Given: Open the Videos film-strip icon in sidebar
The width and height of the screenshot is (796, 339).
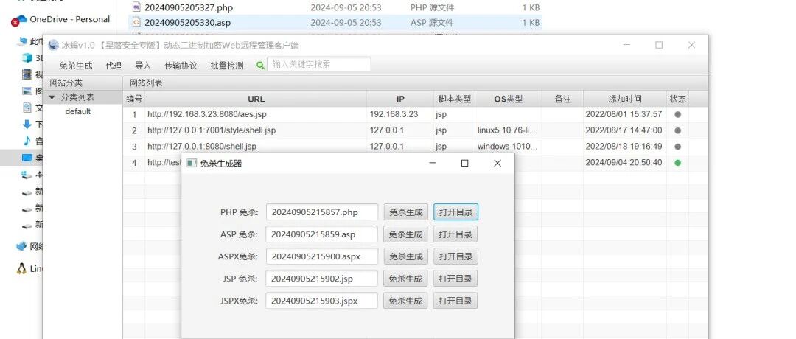Looking at the screenshot, I should pyautogui.click(x=27, y=74).
